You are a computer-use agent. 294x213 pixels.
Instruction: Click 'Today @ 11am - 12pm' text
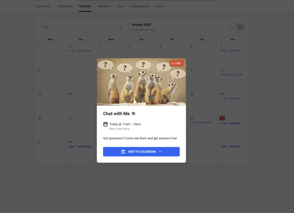[125, 124]
